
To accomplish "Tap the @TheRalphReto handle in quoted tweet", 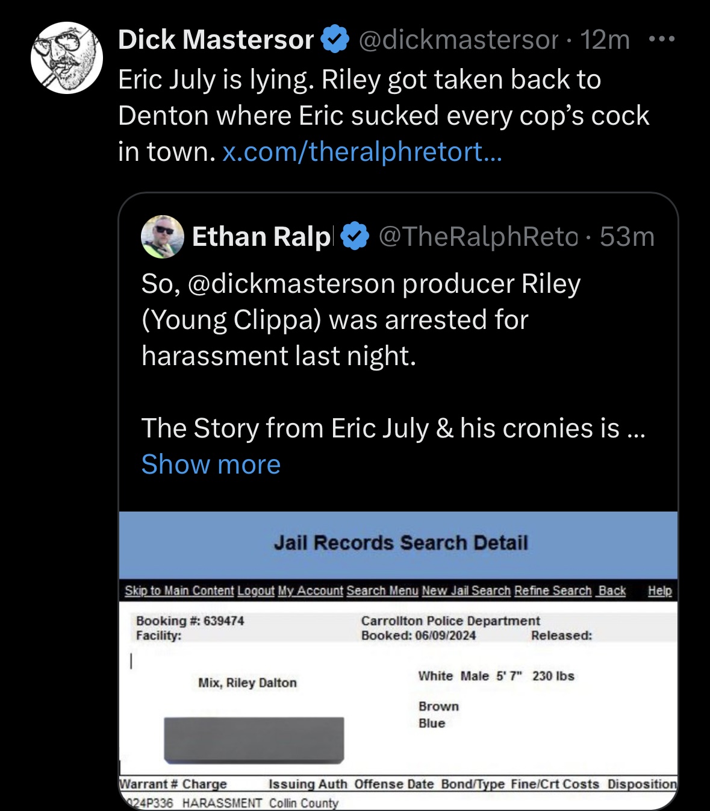I will point(478,236).
